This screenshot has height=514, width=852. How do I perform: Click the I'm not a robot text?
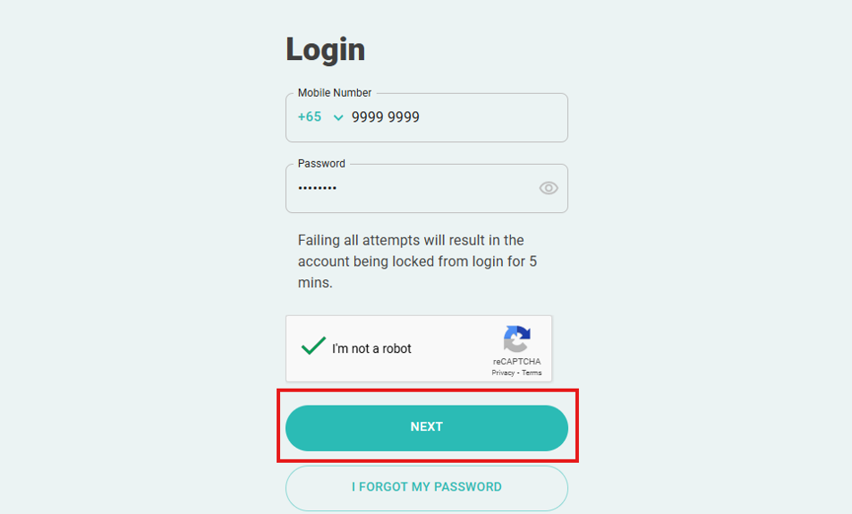pos(371,348)
